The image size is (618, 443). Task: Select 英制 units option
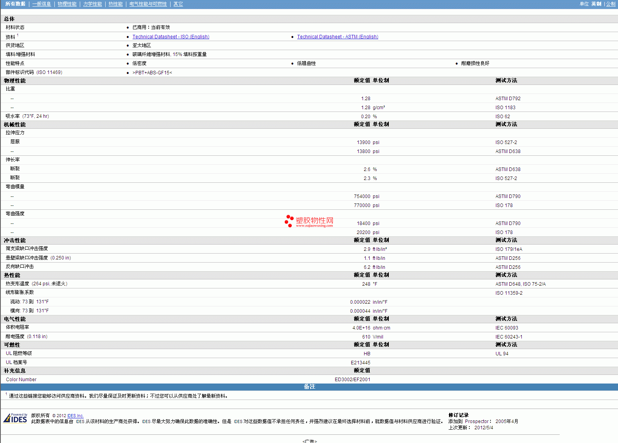pos(596,4)
